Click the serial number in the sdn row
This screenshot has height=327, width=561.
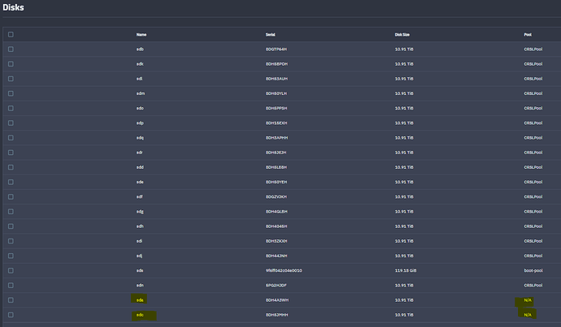[276, 286]
